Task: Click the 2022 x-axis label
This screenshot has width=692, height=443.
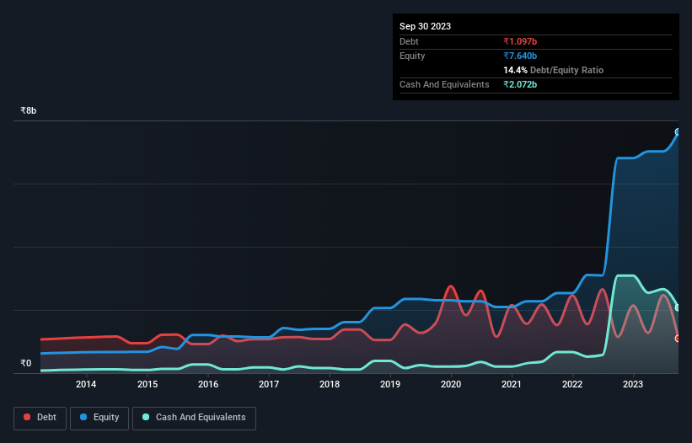Action: 572,384
